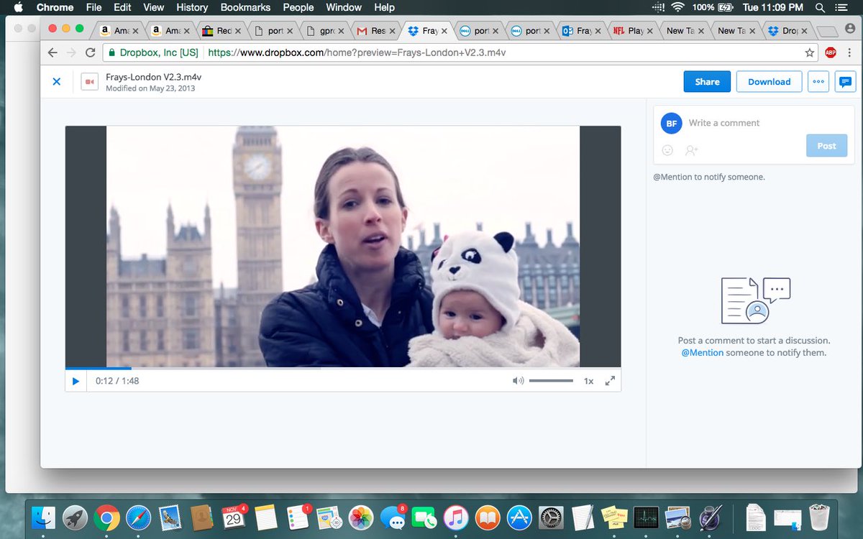Click the Download button
Screen dimensions: 863x539
pyautogui.click(x=769, y=81)
